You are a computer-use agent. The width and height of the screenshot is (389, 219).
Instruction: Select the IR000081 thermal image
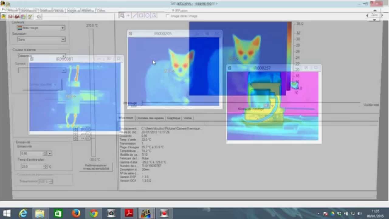(75, 97)
